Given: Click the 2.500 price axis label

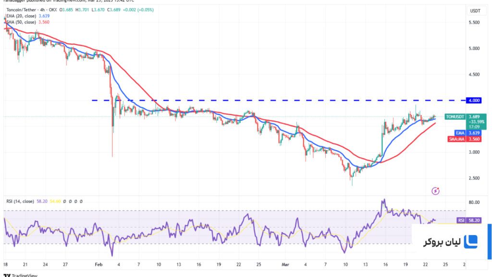Looking at the screenshot, I should (474, 178).
